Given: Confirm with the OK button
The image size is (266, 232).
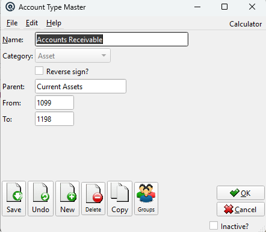Looking at the screenshot, I should click(241, 193).
